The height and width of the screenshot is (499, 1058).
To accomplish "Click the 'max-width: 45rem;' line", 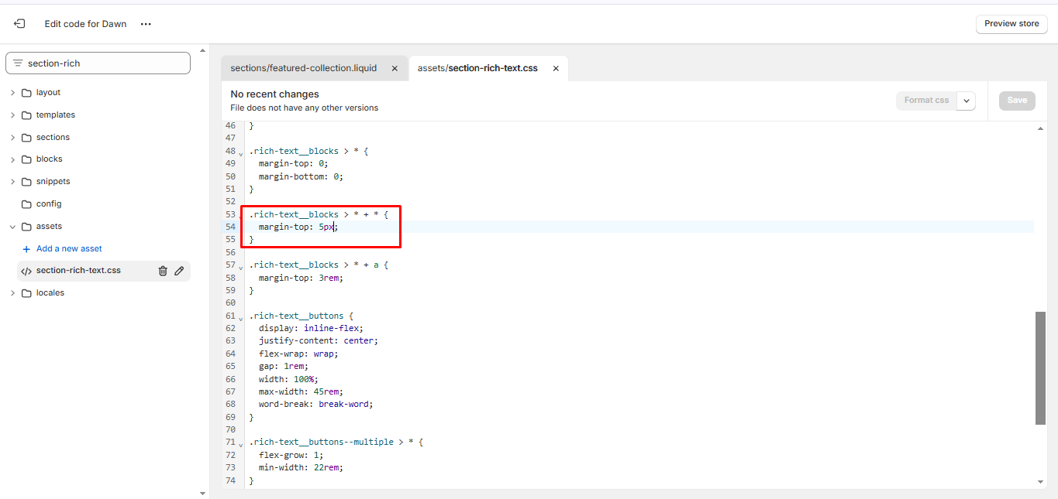I will tap(301, 391).
